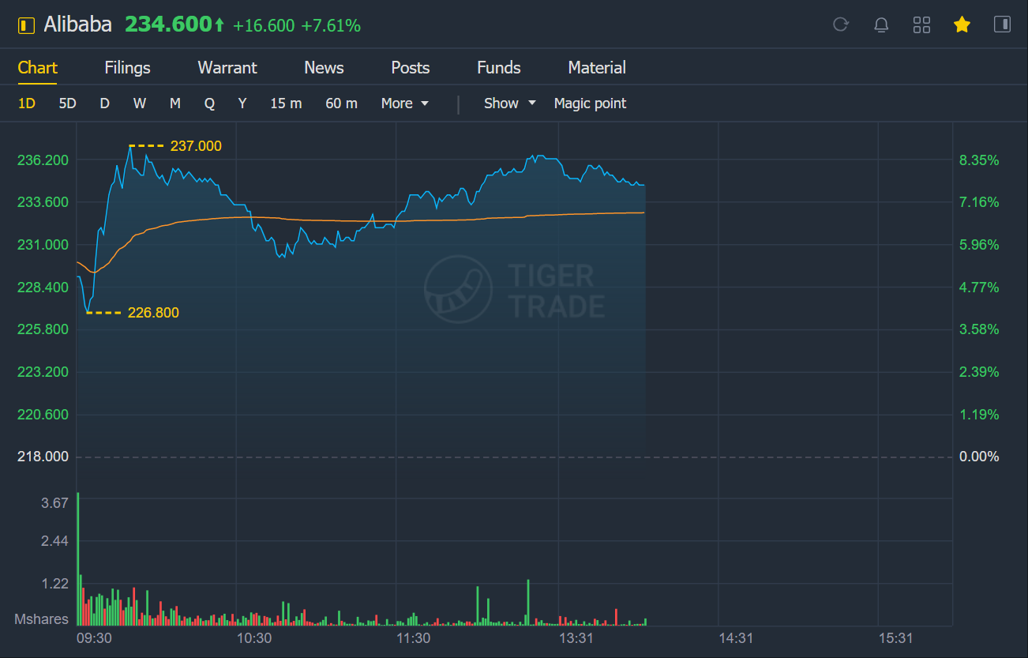Click the 7.16% axis label
Screen dimensions: 1028x658
[x=979, y=202]
